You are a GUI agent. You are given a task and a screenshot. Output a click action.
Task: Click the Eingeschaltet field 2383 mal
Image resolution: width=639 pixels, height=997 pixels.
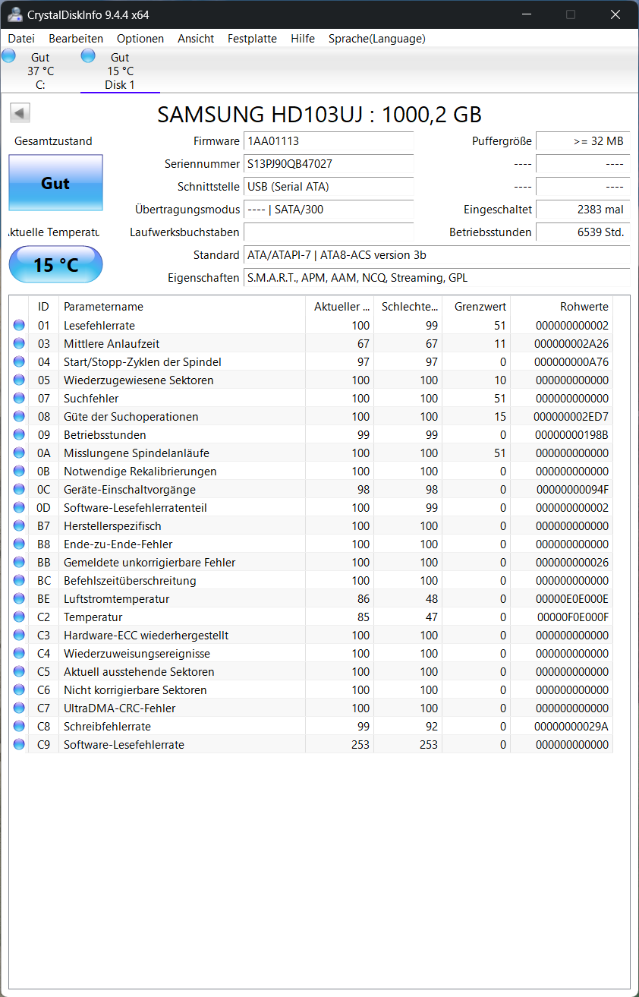pyautogui.click(x=583, y=210)
